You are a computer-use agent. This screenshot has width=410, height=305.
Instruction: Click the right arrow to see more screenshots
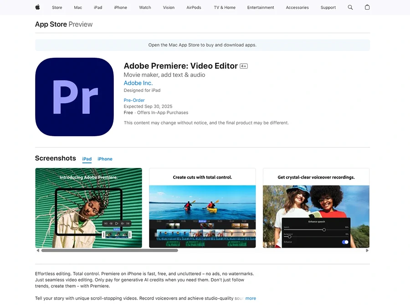point(367,250)
